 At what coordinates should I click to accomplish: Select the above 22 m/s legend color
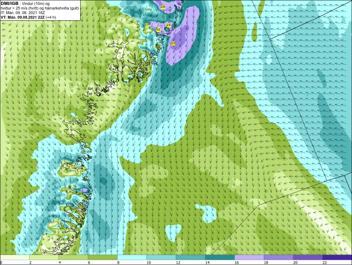pos(337,257)
